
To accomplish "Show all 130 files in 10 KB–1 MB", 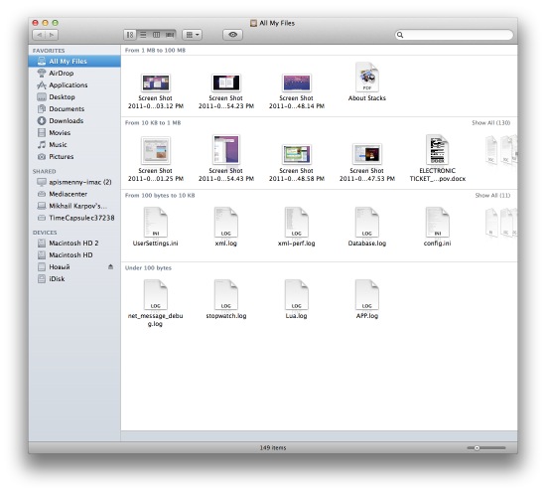I will (490, 122).
